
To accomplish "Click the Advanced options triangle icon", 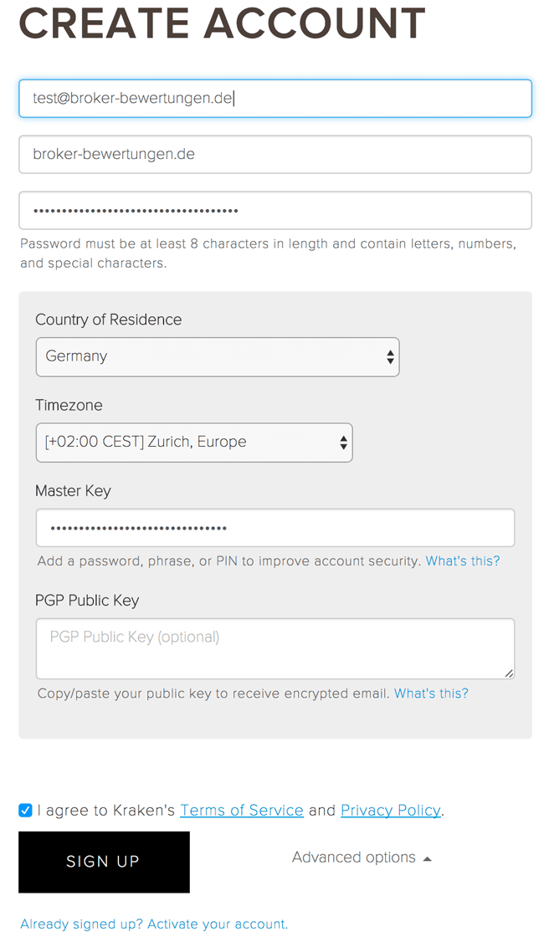I will pyautogui.click(x=428, y=859).
